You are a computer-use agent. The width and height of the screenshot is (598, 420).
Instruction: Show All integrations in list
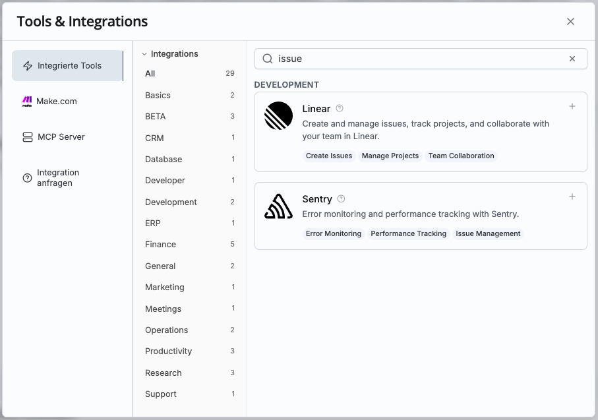click(150, 74)
